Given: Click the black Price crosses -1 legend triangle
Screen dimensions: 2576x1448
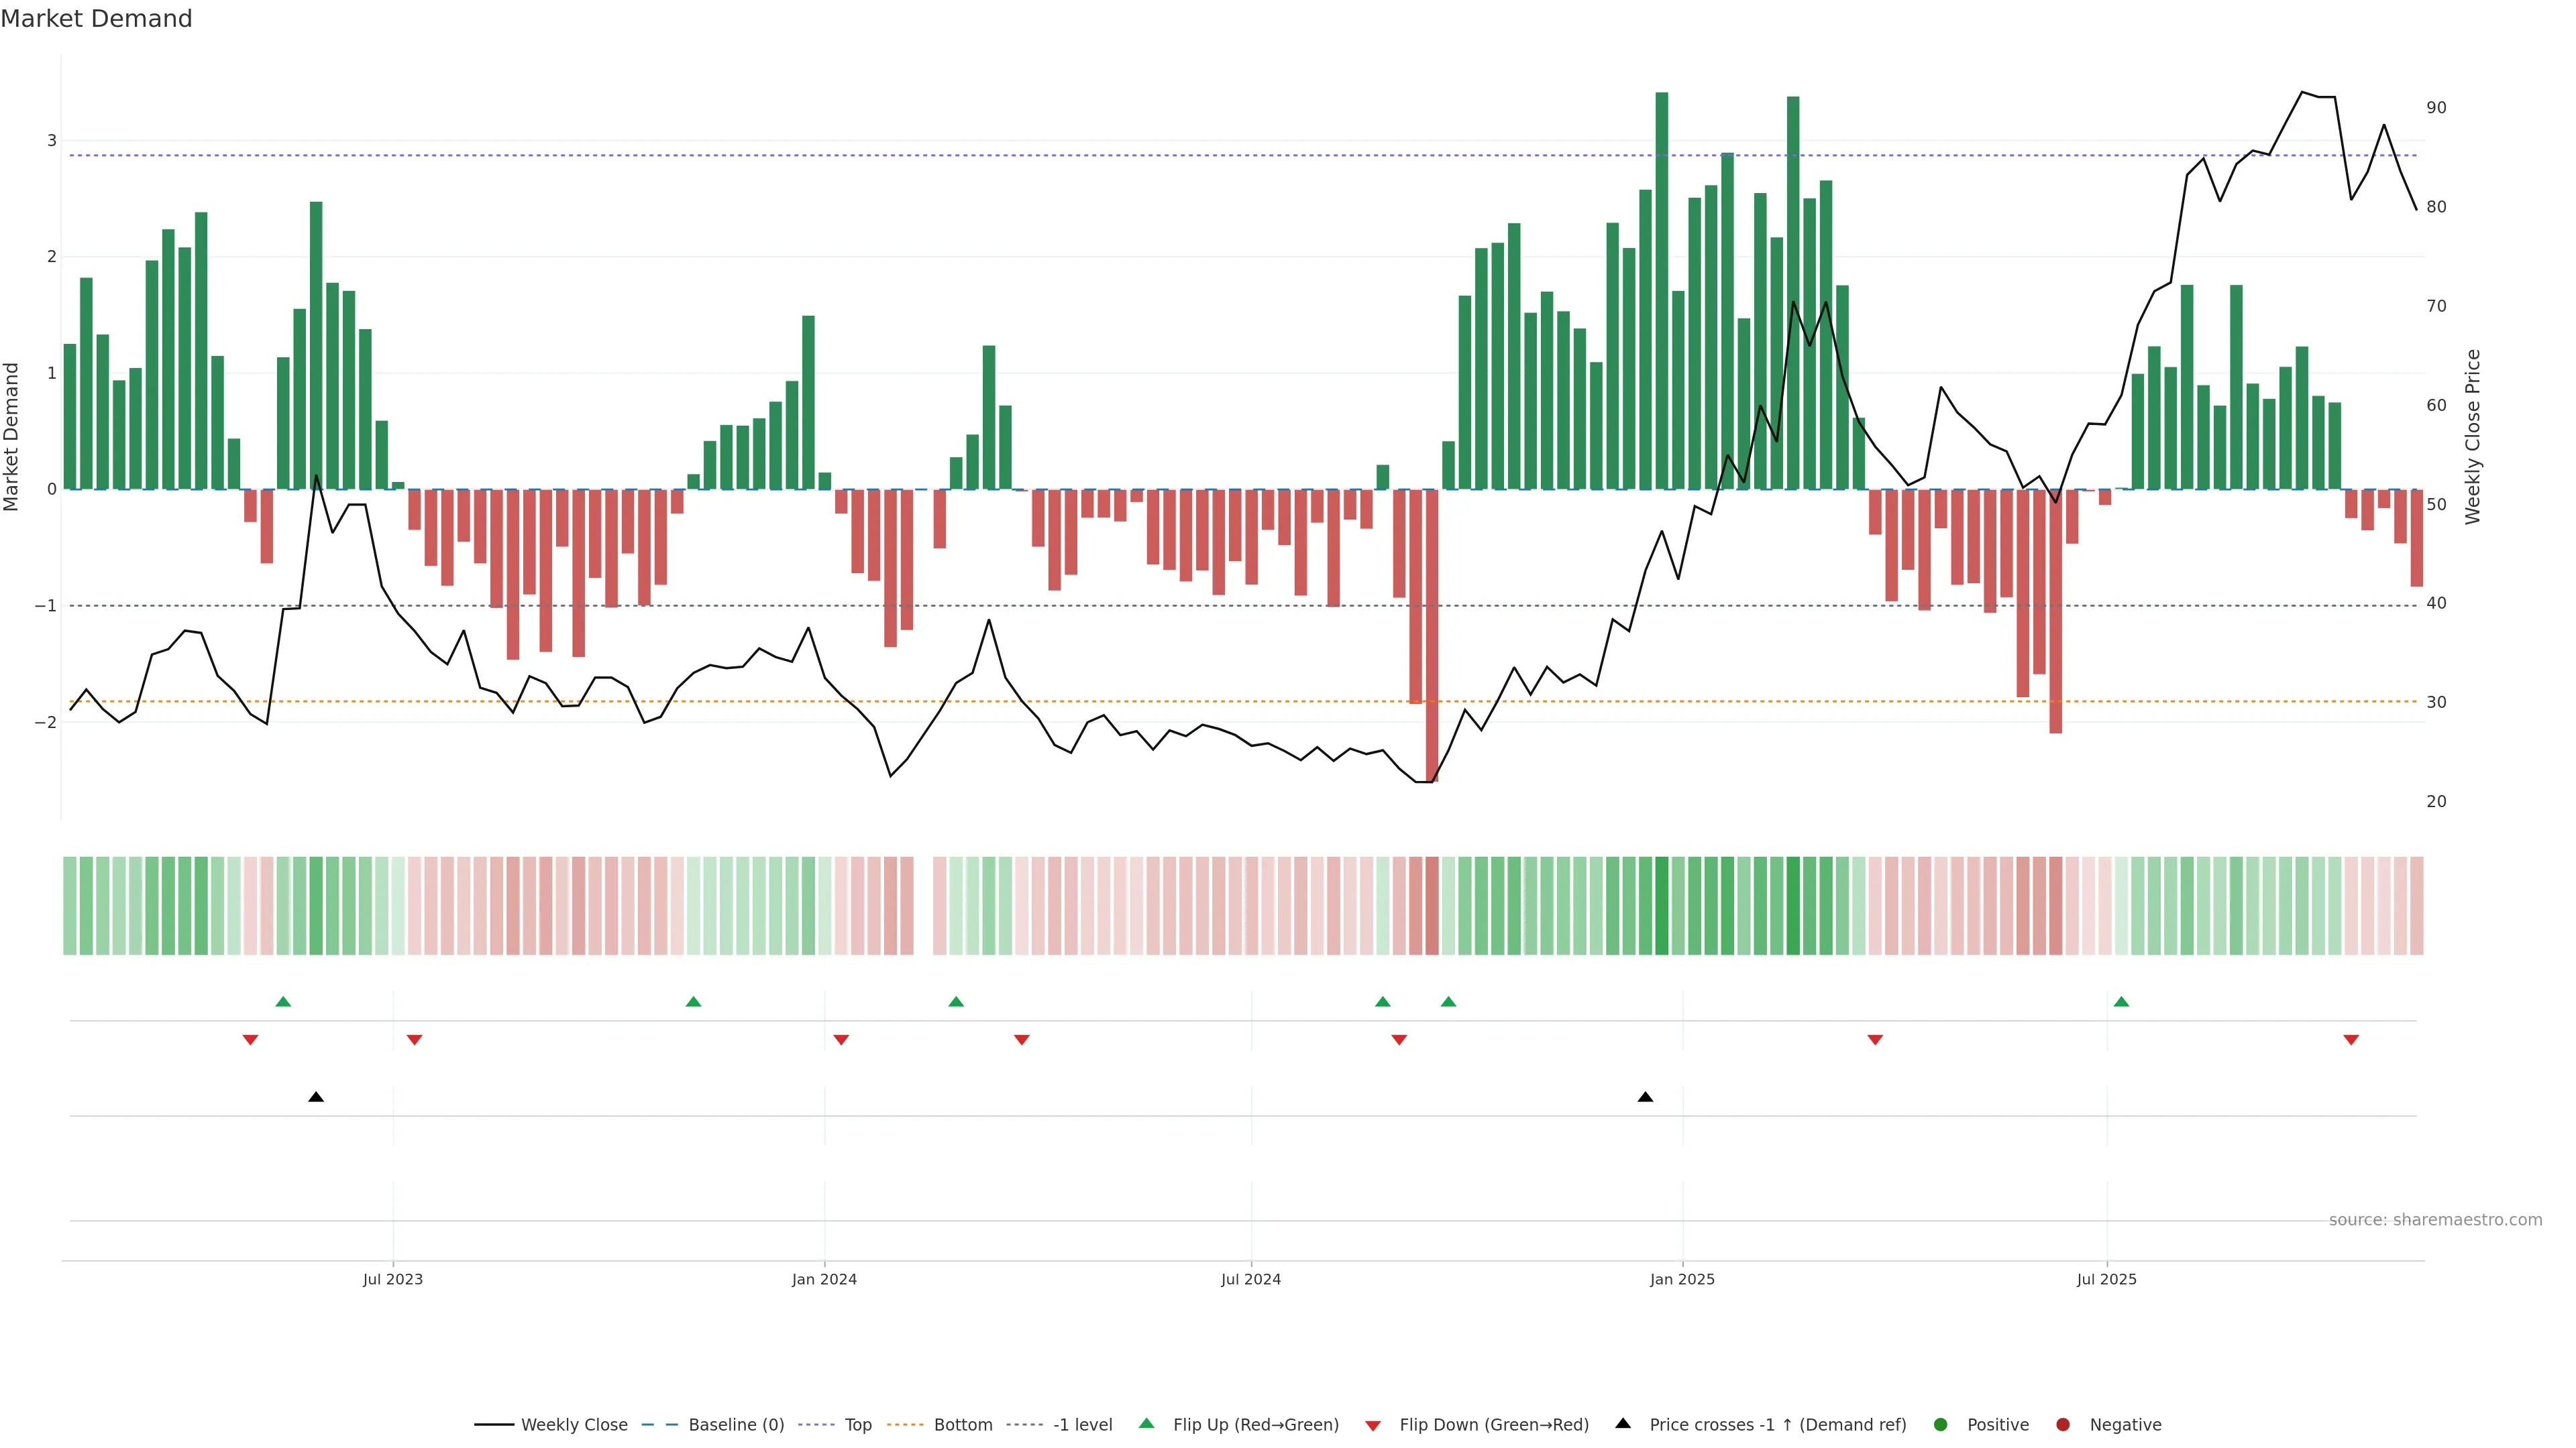Looking at the screenshot, I should [1623, 1424].
